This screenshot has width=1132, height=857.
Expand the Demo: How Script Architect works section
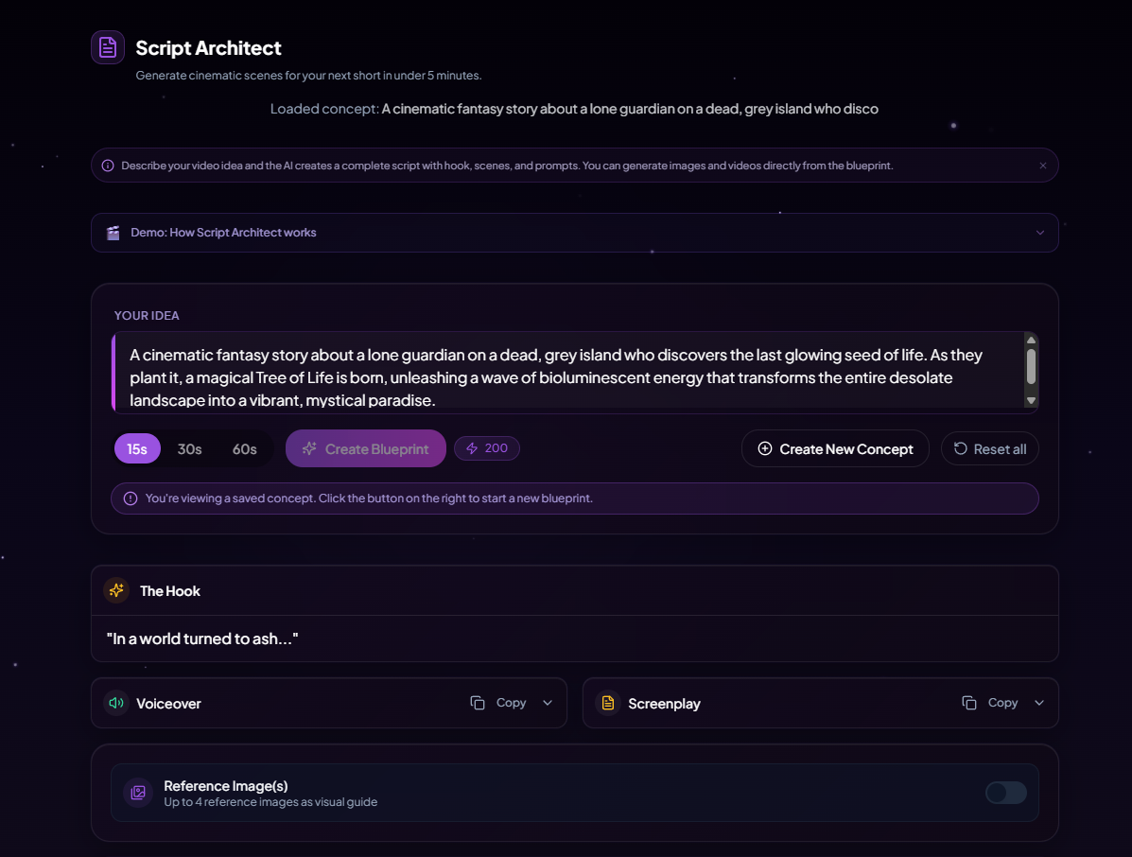click(1040, 233)
